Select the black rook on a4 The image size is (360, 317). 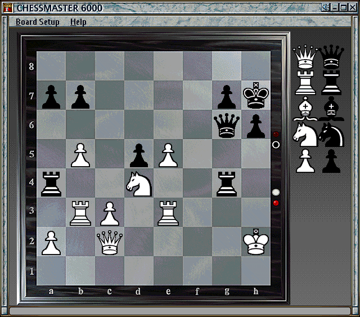point(51,184)
